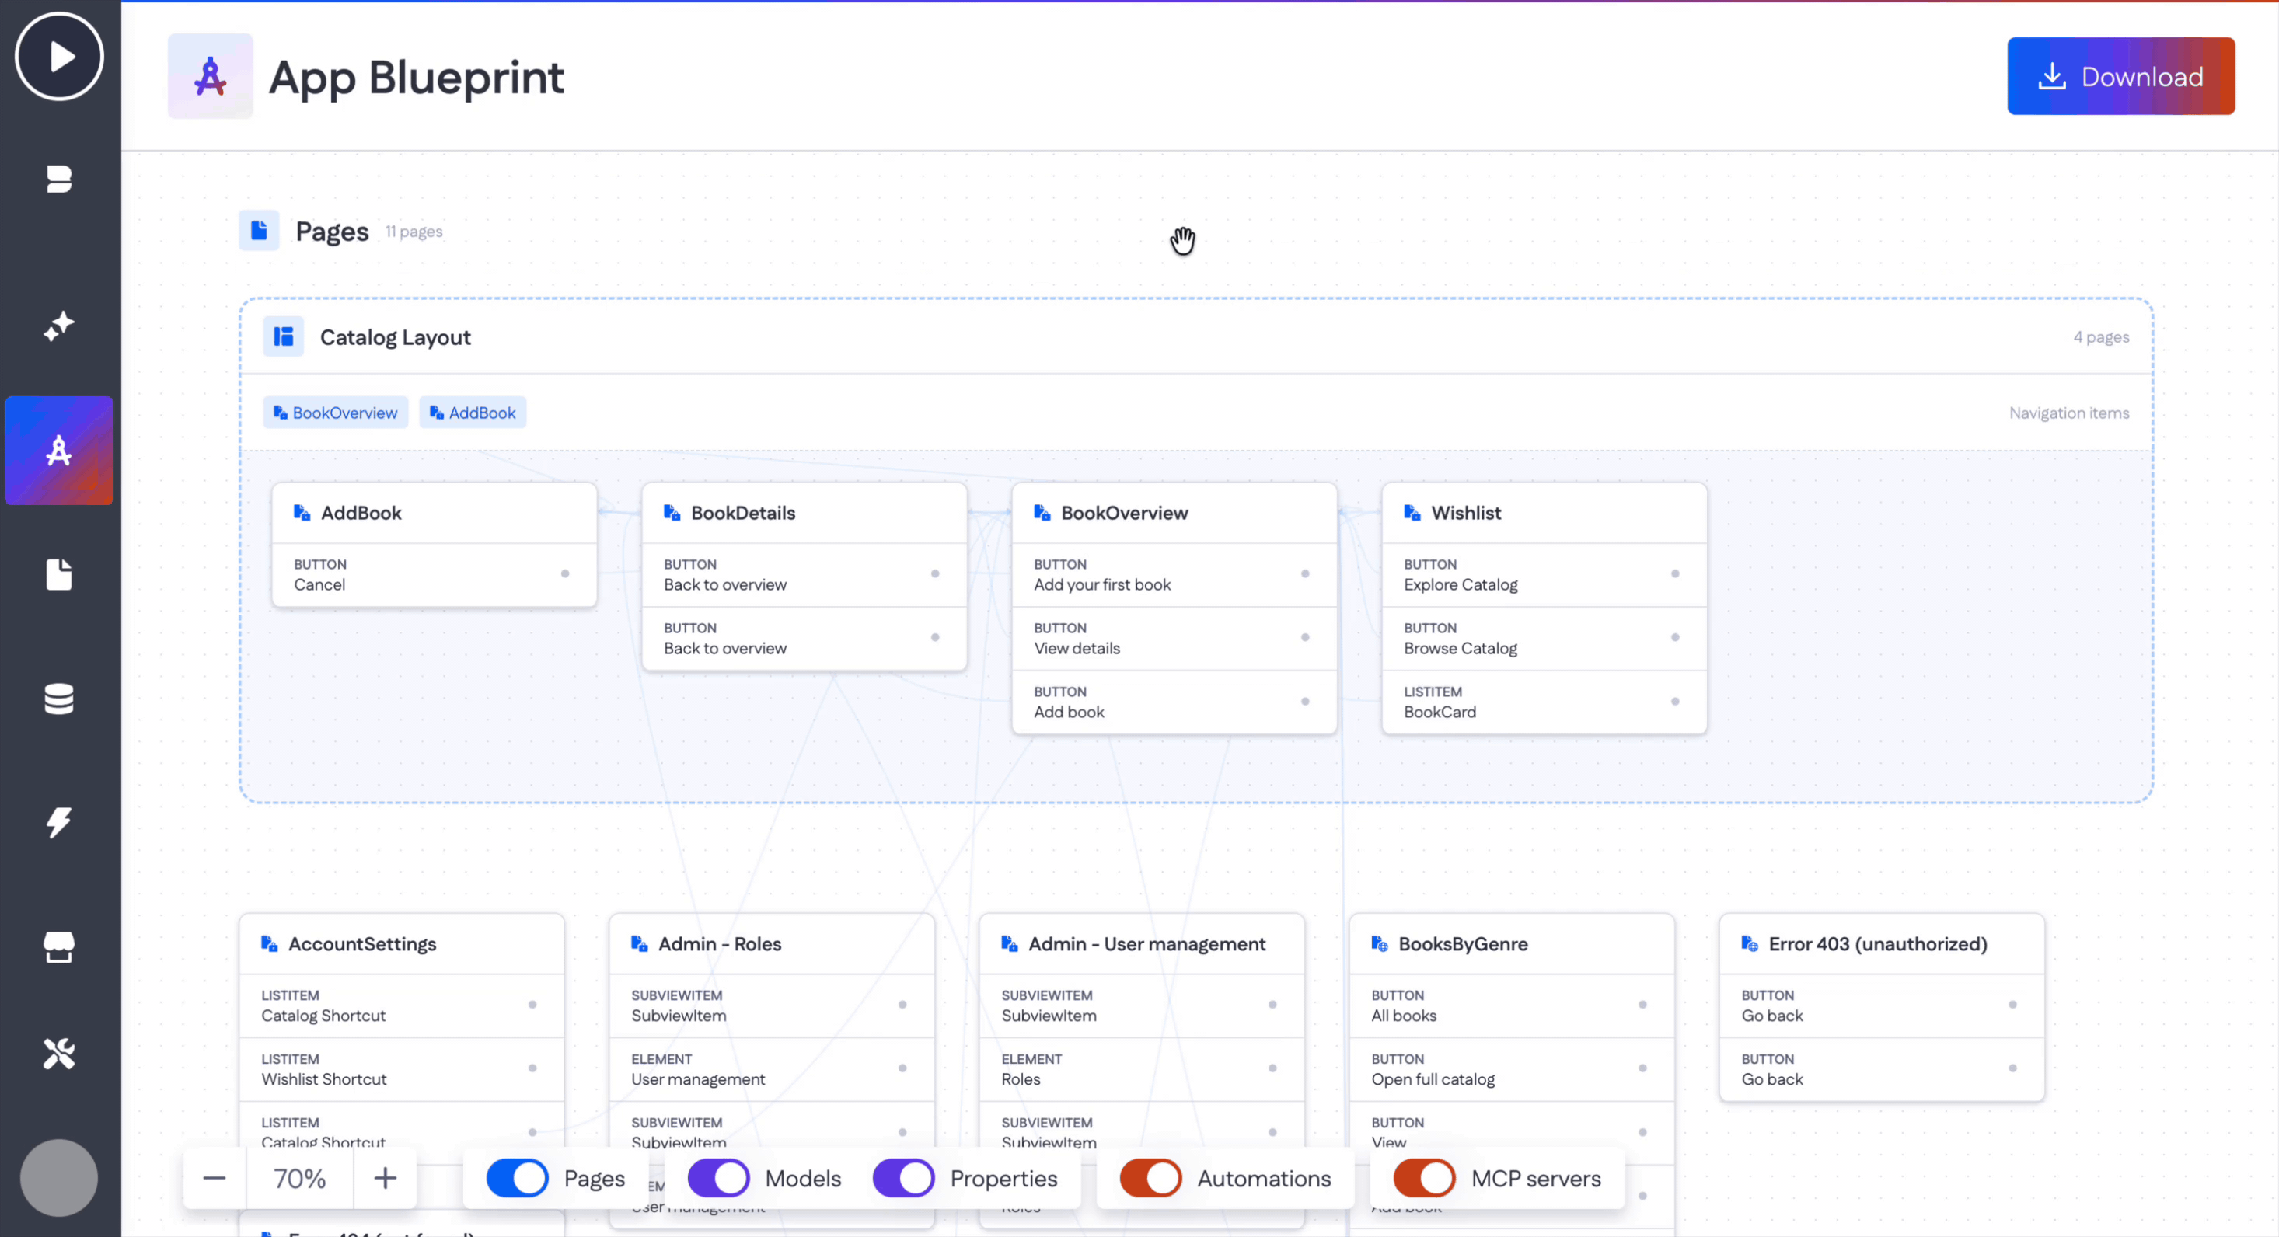Viewport: 2279px width, 1237px height.
Task: Select the Roles element in Admin - User management
Action: [x=1141, y=1069]
